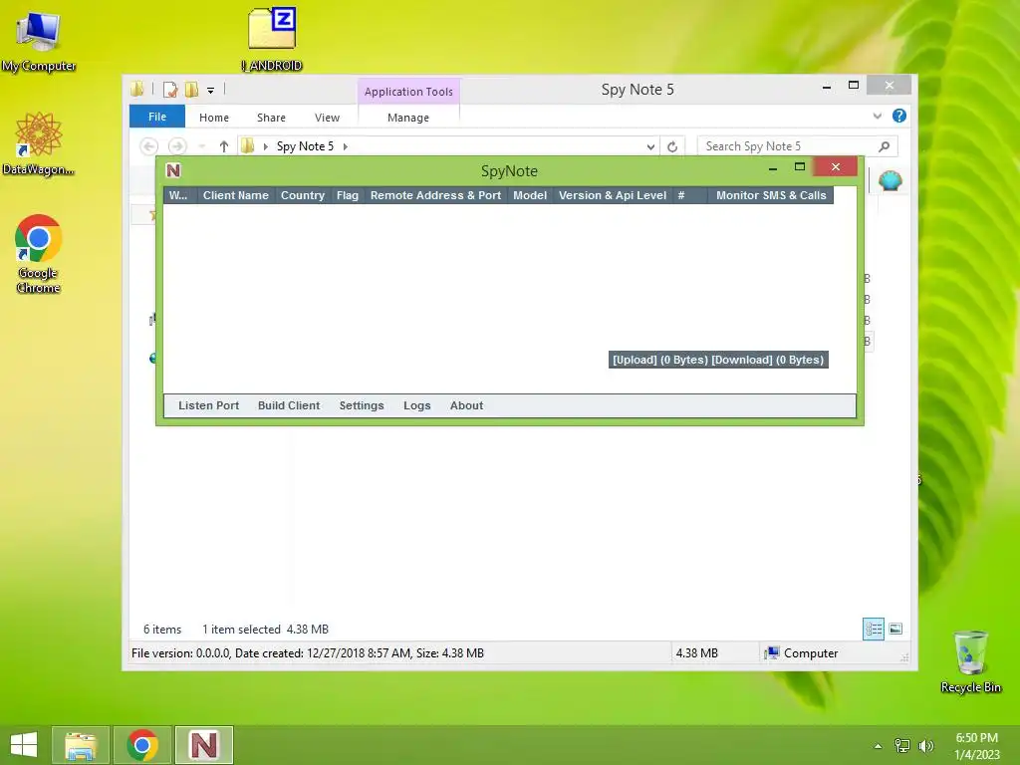Open the network tray icon

tap(902, 746)
